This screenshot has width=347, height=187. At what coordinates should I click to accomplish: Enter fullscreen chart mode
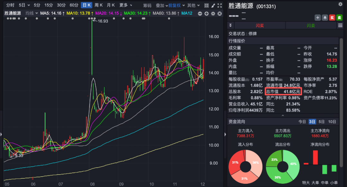[x=219, y=5]
